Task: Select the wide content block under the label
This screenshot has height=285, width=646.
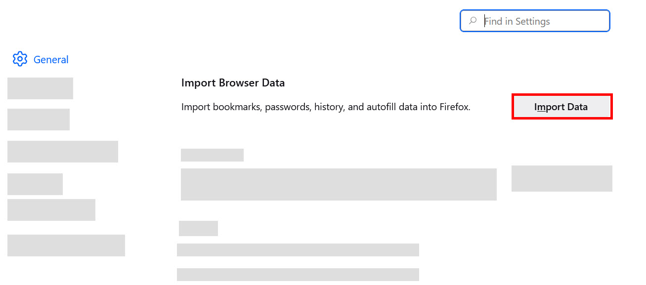Action: pyautogui.click(x=339, y=184)
